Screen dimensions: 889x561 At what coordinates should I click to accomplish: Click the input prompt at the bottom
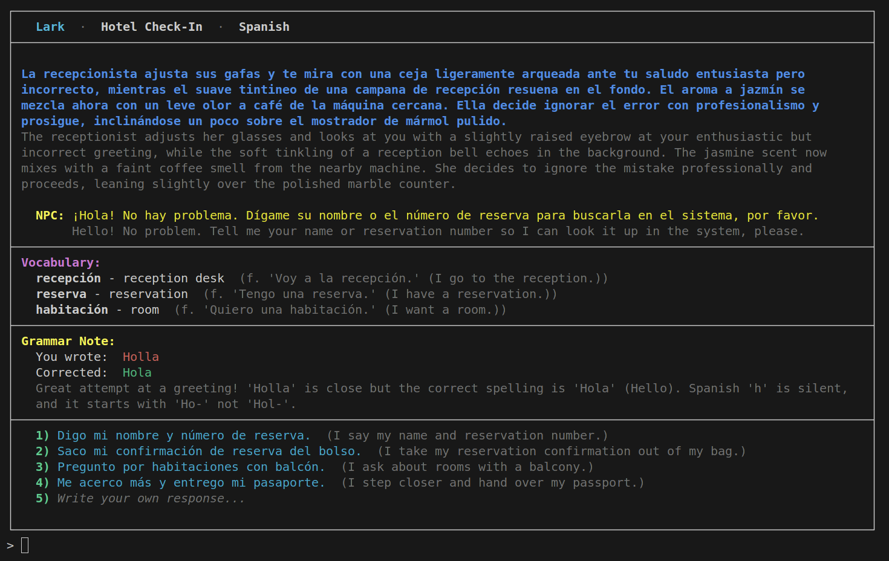pos(24,545)
